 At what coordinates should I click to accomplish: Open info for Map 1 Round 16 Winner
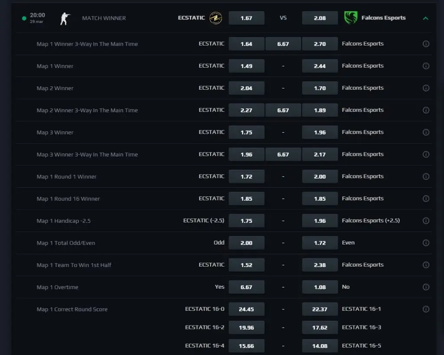pyautogui.click(x=426, y=199)
